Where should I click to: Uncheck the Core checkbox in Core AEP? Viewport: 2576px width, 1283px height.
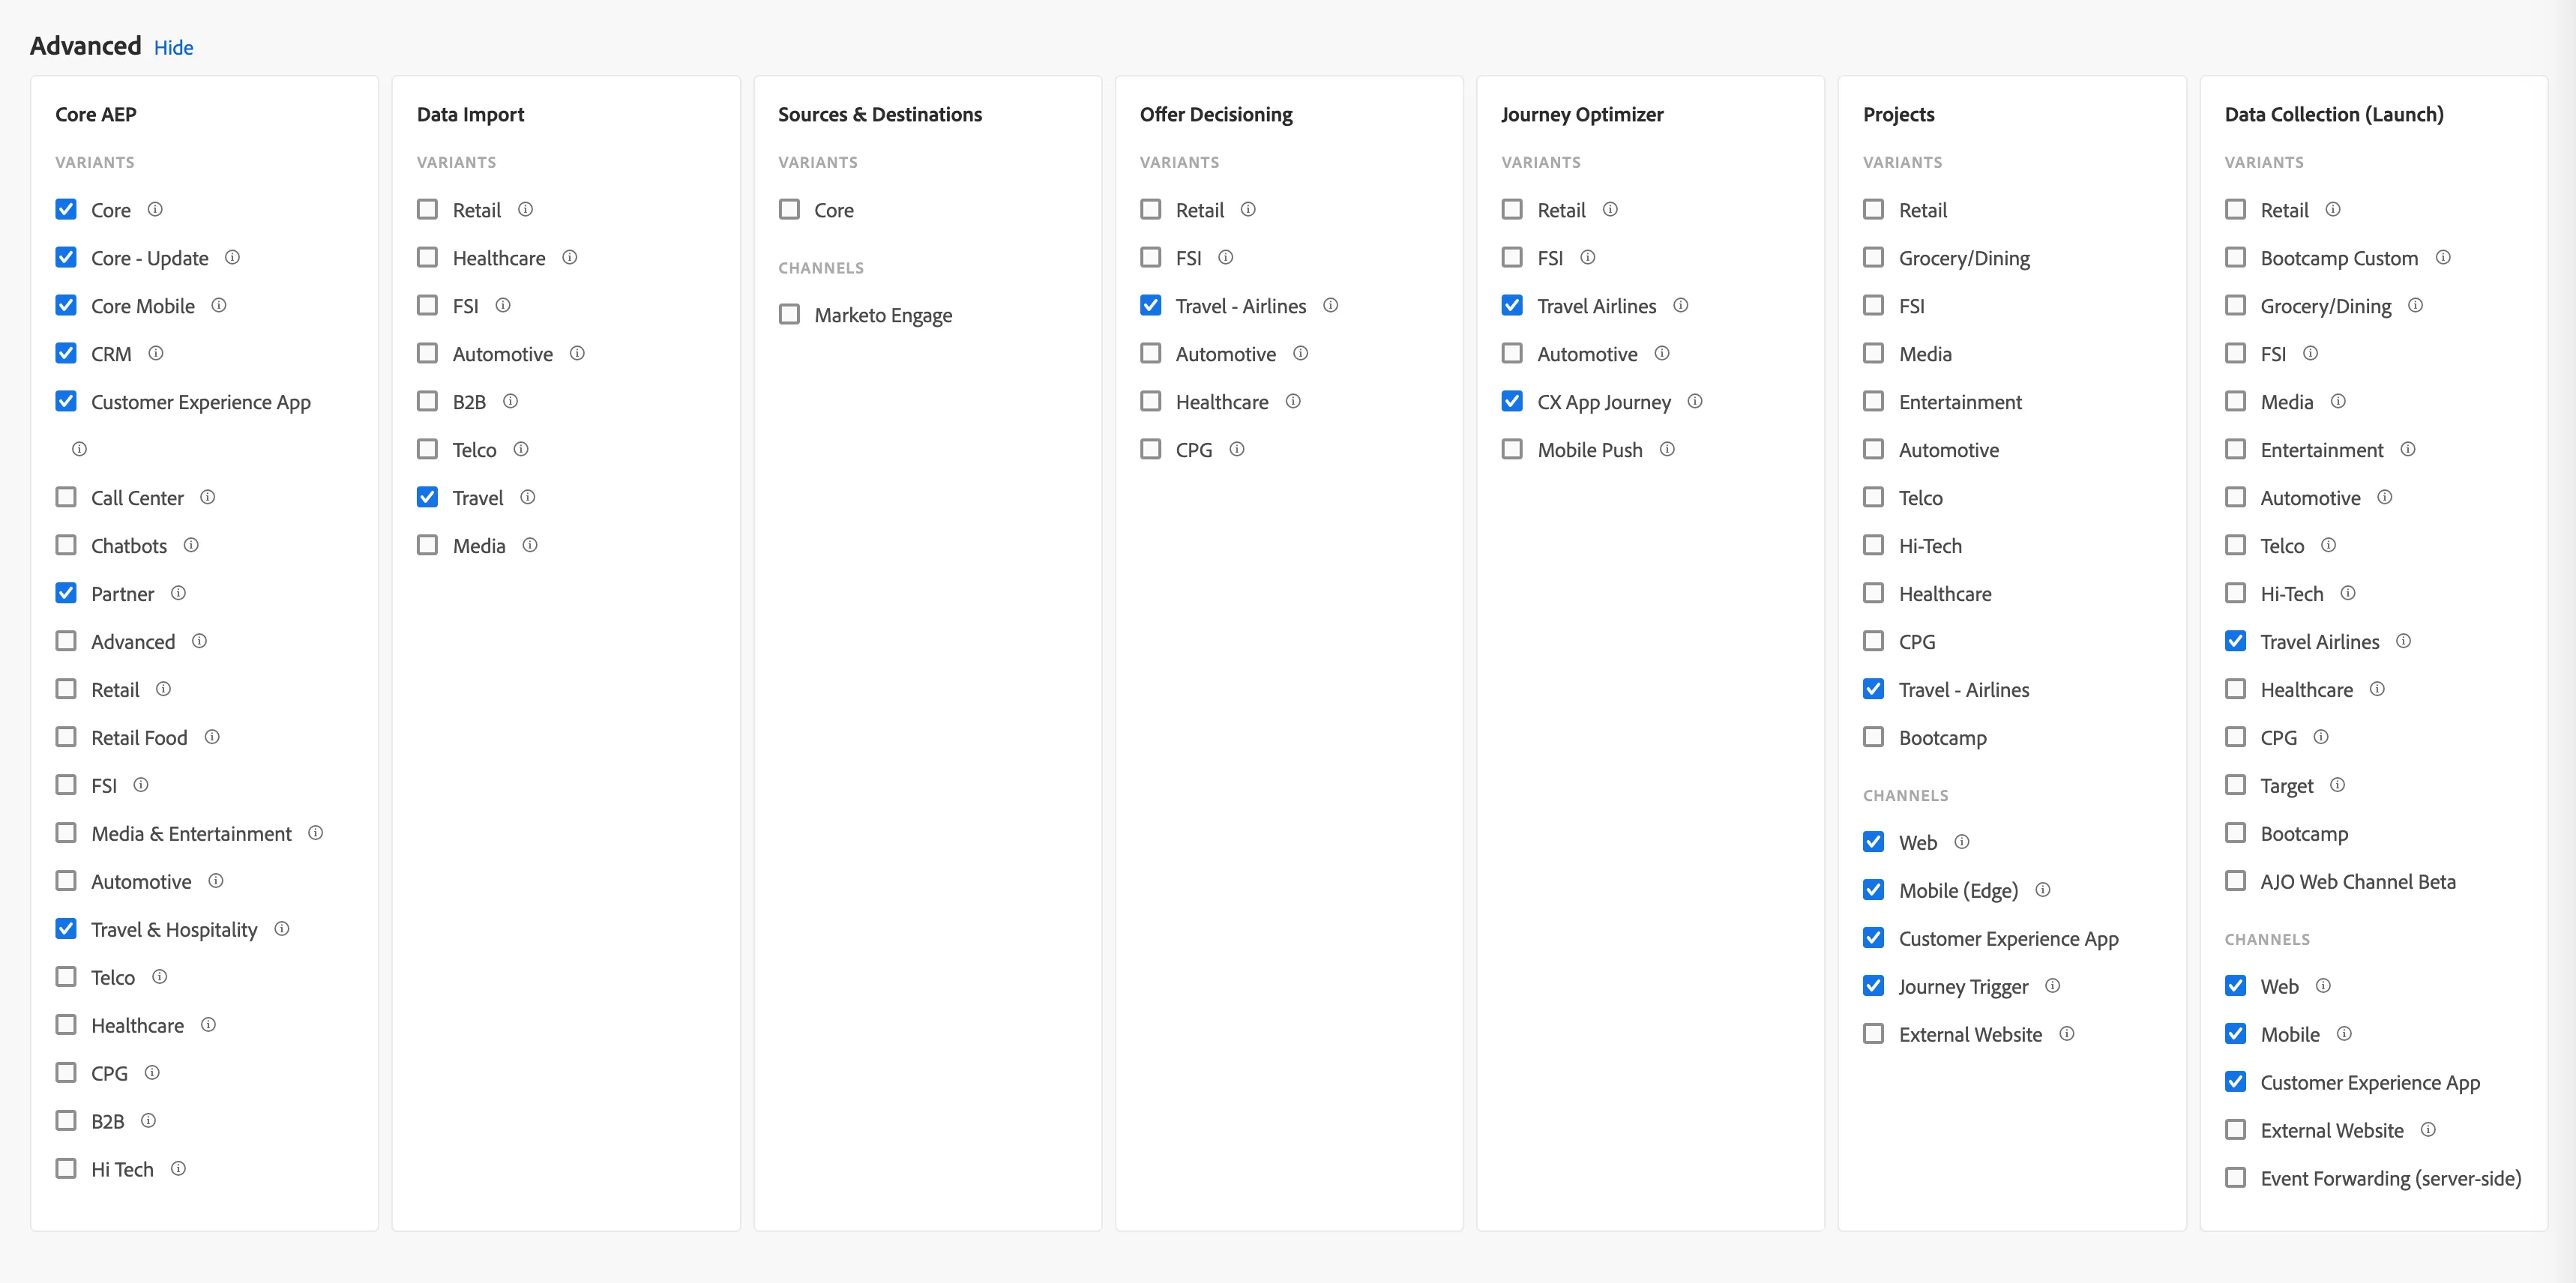point(66,209)
